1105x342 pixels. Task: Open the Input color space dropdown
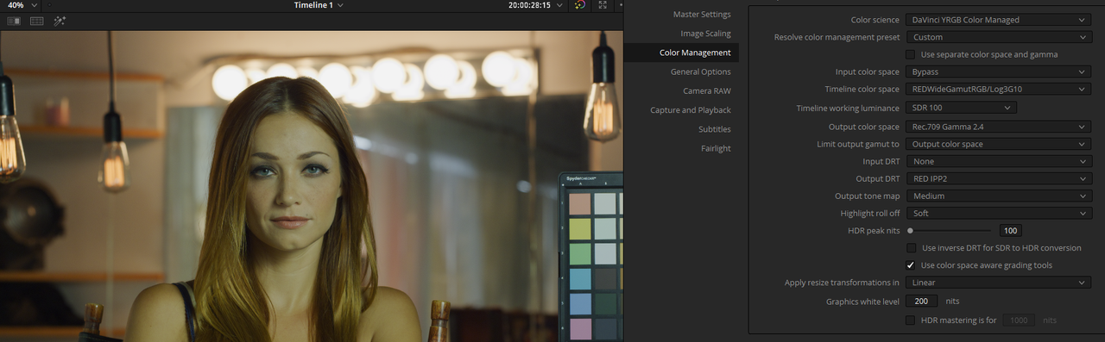tap(999, 72)
